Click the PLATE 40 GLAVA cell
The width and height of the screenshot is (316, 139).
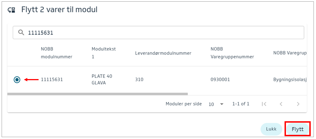point(102,80)
